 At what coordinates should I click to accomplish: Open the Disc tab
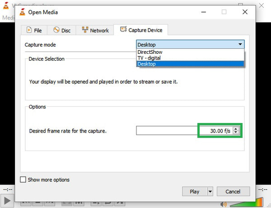tap(62, 30)
